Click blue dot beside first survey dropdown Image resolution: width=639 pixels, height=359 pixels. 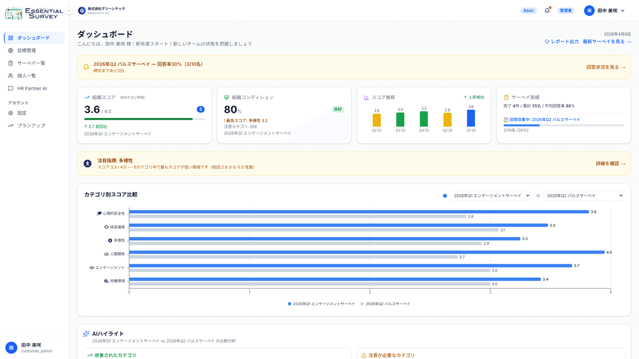click(x=445, y=196)
